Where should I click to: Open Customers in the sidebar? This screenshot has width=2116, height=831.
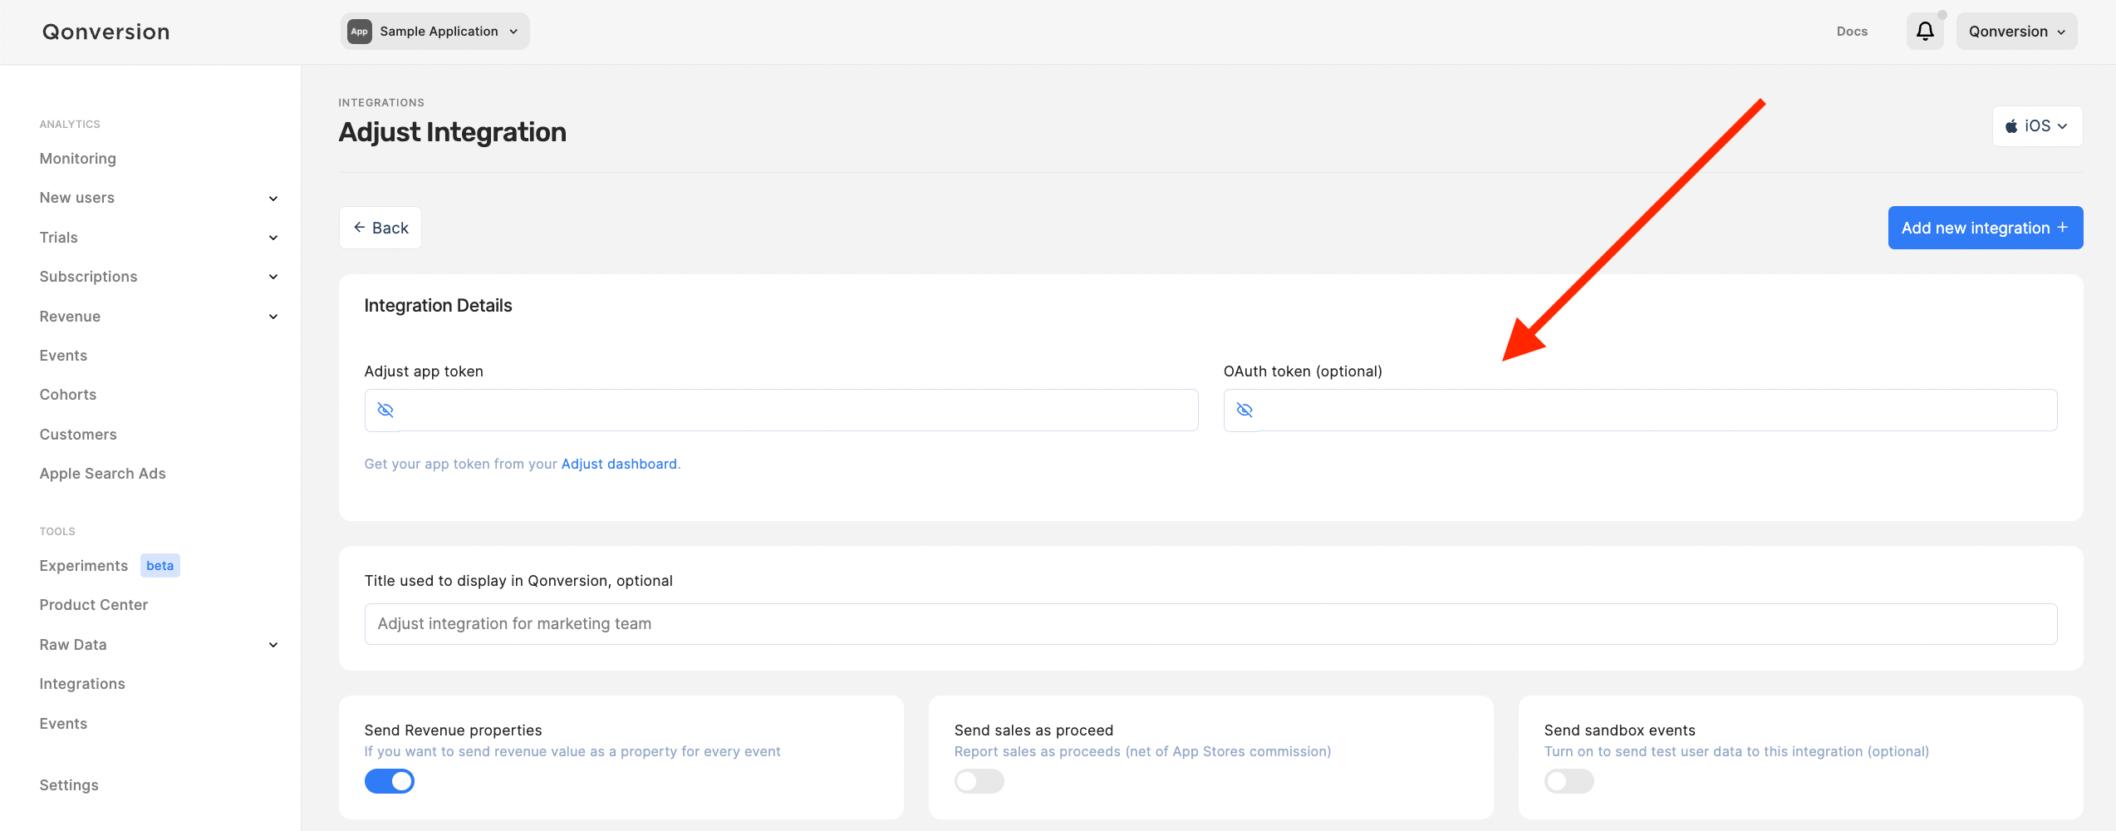click(78, 435)
